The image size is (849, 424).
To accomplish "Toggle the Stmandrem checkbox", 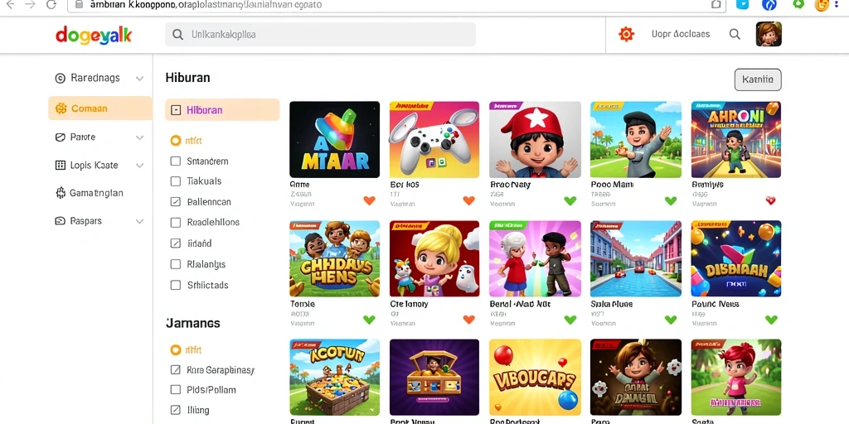I will [176, 161].
